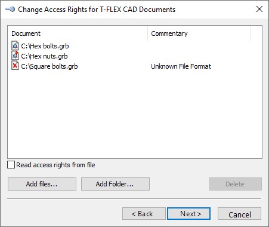Select the C:\Square bolts.grb entry

(x=50, y=66)
